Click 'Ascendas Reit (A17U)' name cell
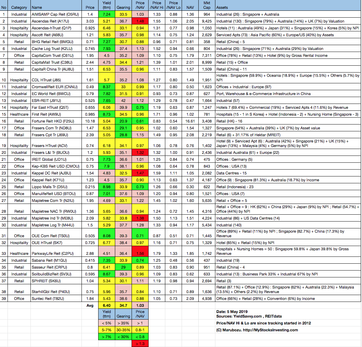 [56, 21]
